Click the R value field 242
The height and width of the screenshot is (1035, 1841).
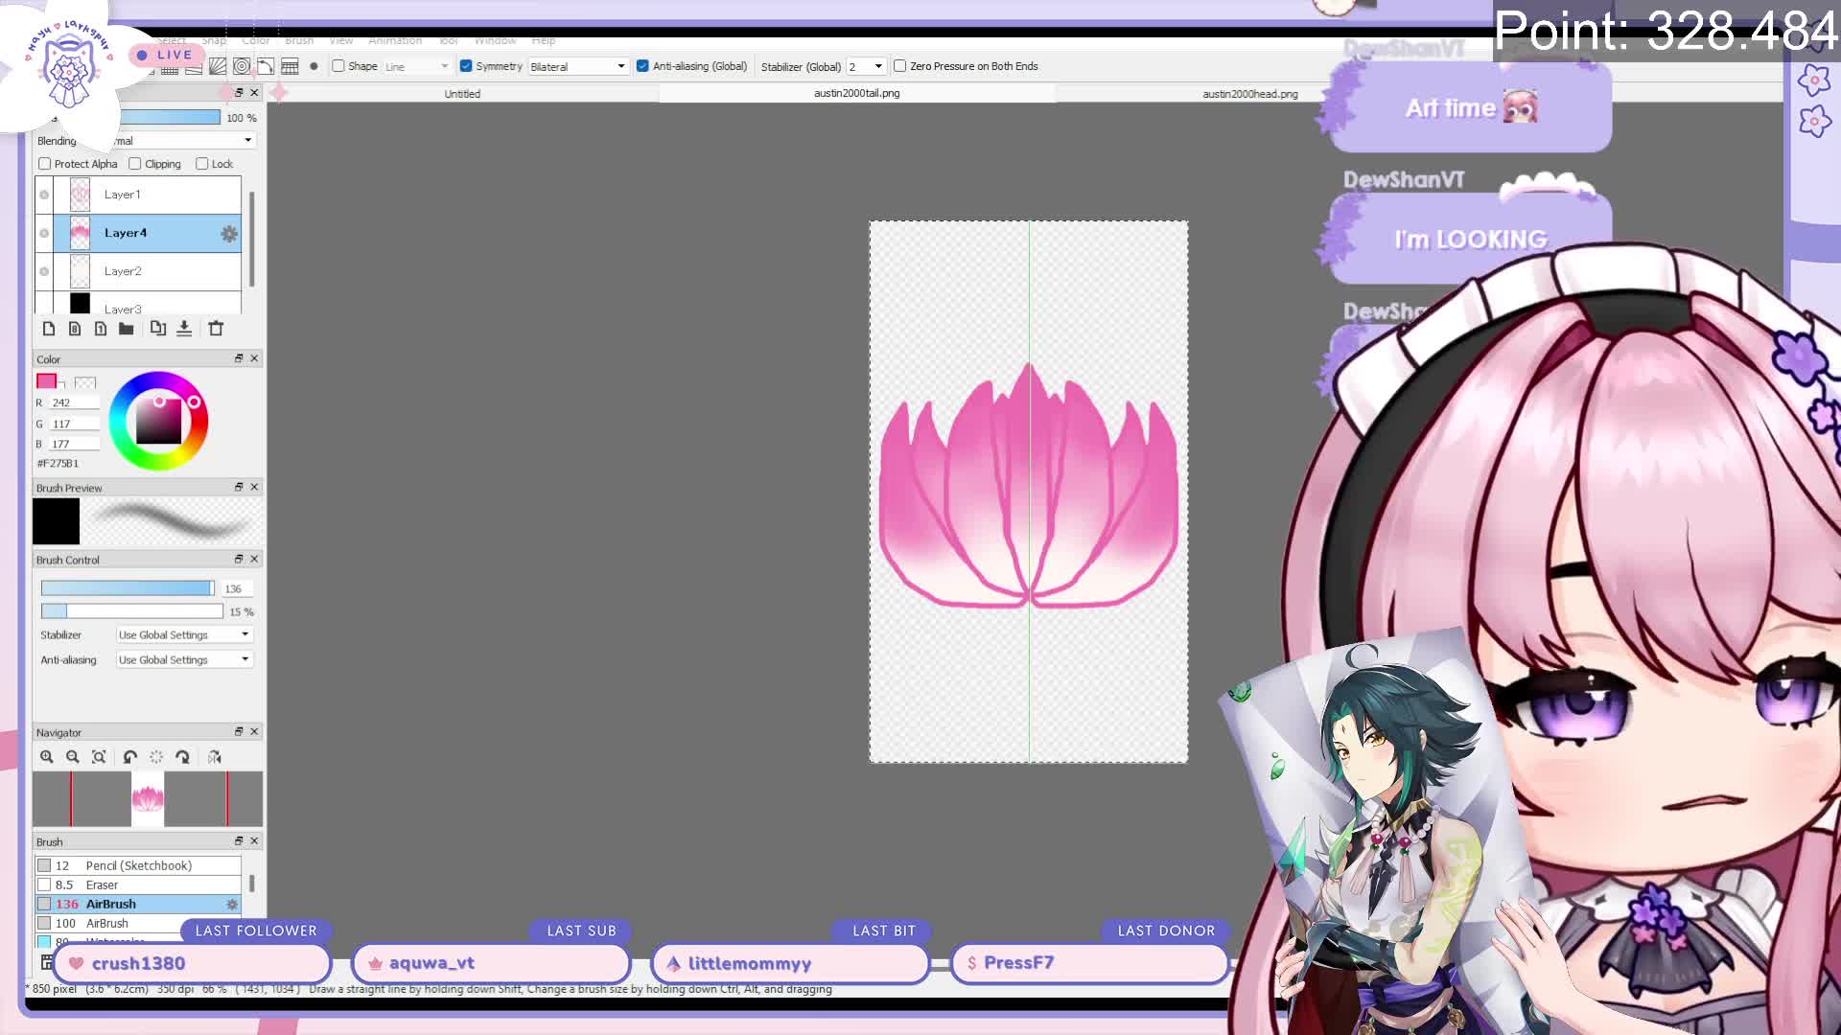coord(75,402)
